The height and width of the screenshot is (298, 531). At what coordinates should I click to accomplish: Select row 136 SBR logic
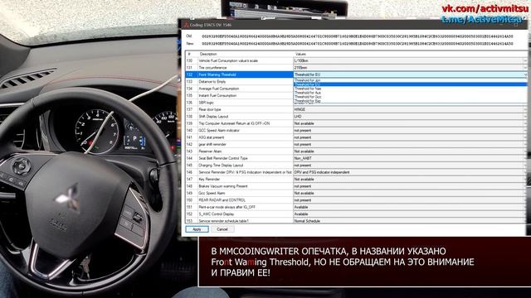[239, 103]
